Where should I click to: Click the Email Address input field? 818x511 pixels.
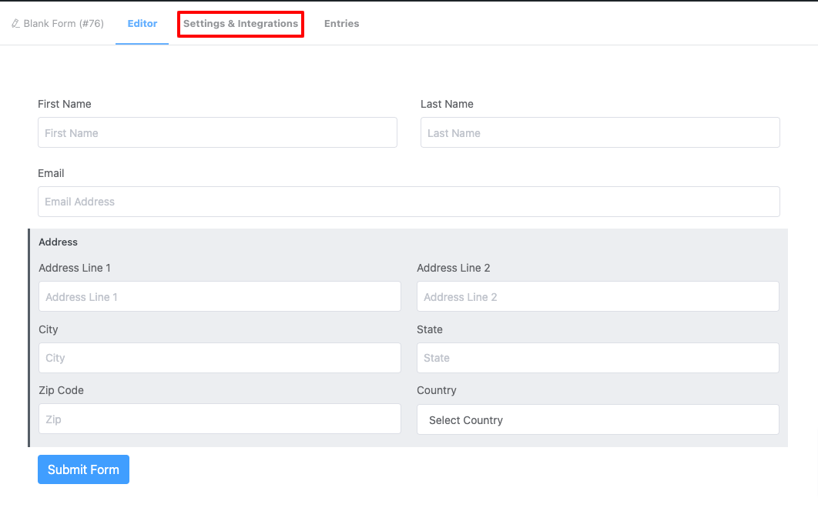[x=409, y=202]
